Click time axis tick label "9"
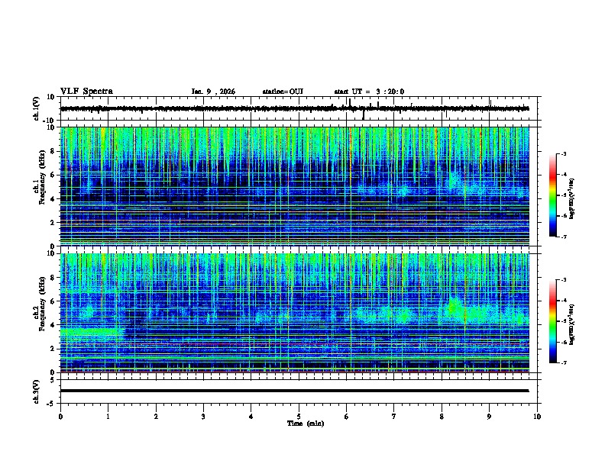 click(489, 417)
